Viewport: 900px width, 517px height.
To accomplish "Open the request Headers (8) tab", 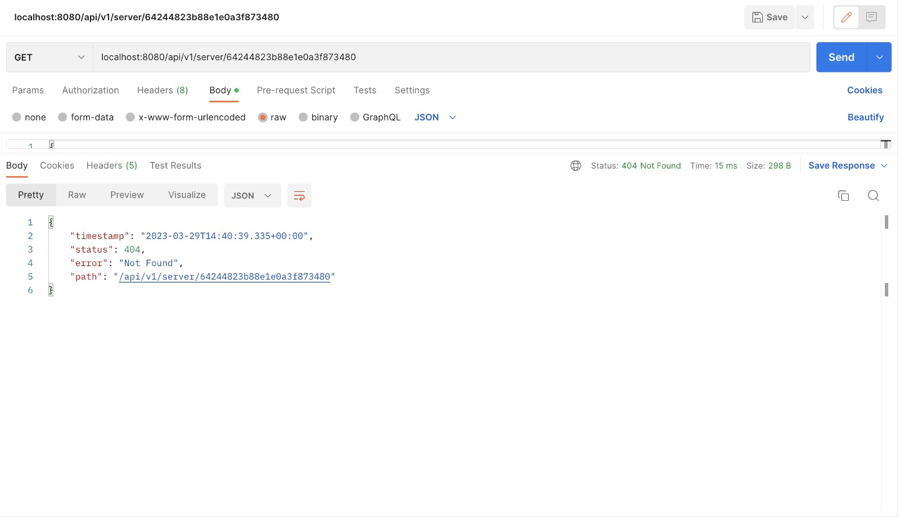I will coord(163,90).
